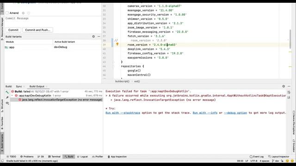Click the pin tab icon in Build panel

(7, 97)
